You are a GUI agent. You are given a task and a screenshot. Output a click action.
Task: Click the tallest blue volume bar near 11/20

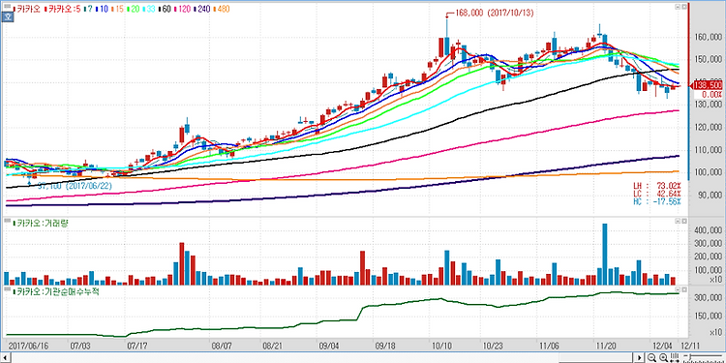tap(604, 255)
